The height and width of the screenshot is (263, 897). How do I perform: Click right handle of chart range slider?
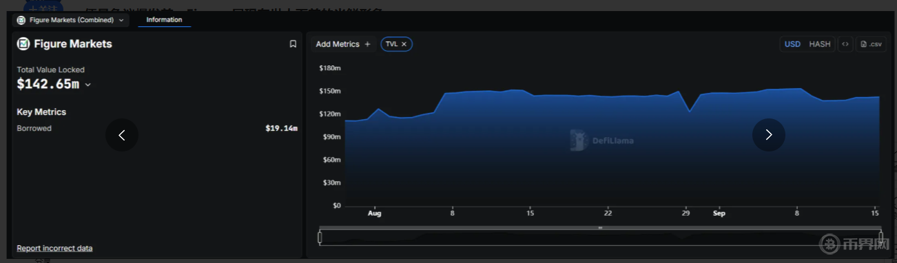880,238
